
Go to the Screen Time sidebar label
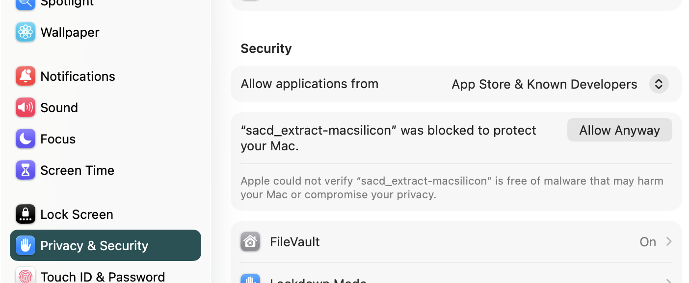[x=77, y=170]
